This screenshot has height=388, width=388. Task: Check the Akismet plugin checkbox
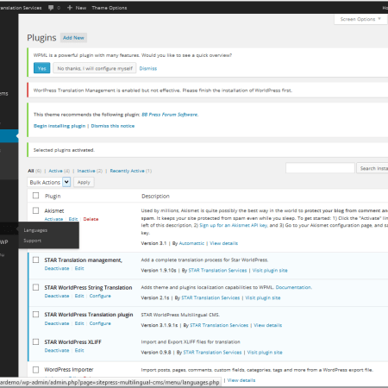35,210
